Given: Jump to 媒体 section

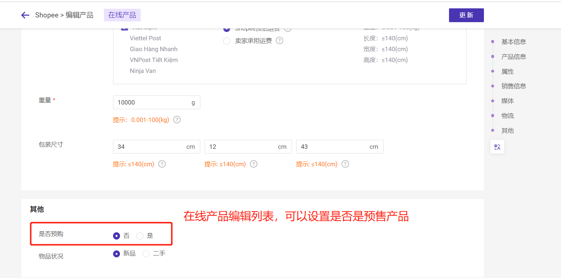Looking at the screenshot, I should (x=508, y=101).
